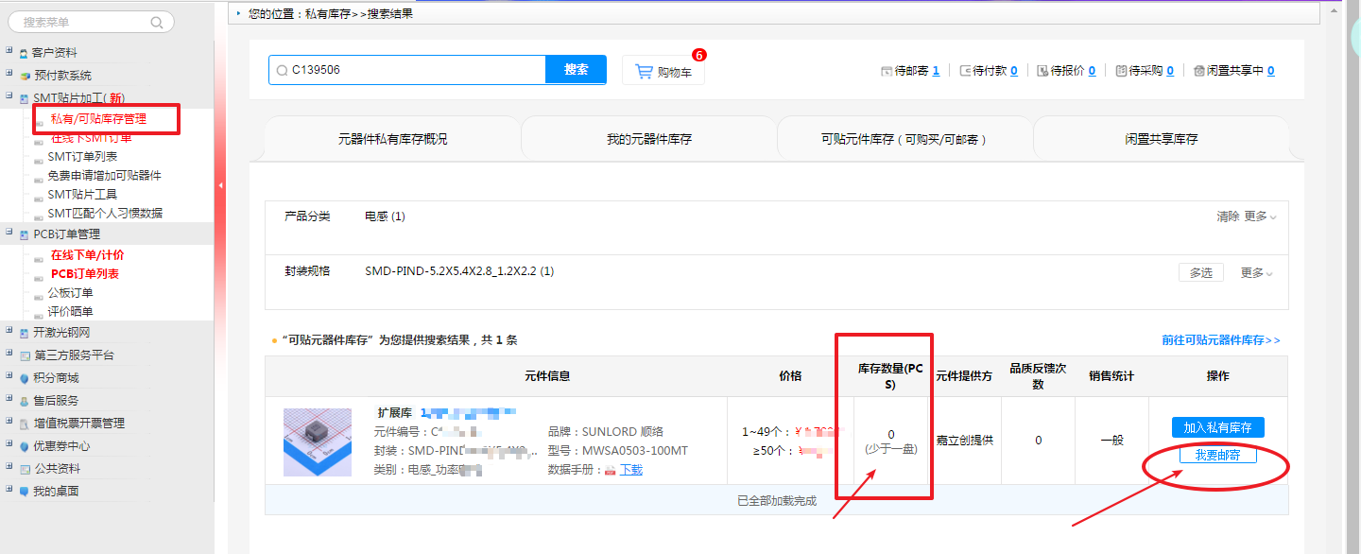This screenshot has height=554, width=1361.
Task: Click the 待邮寄 status icon
Action: coord(886,71)
